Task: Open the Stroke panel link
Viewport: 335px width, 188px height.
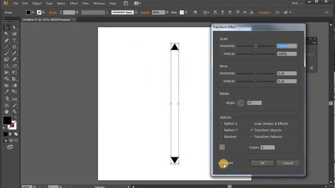Action: (x=53, y=13)
